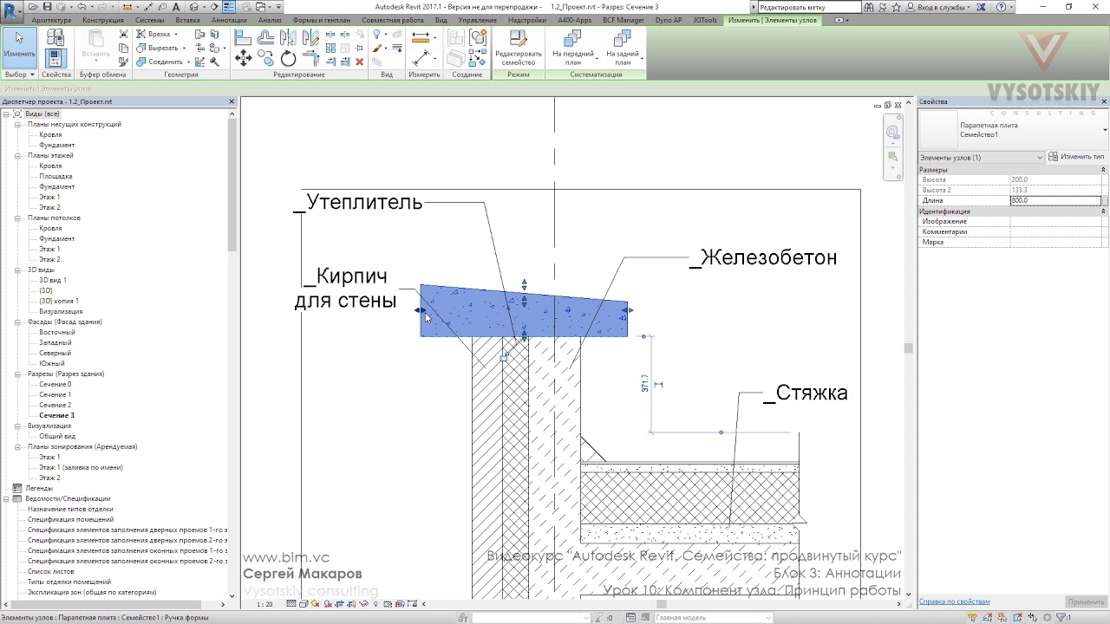
Task: Click the Cut scissors icon in Буфер обмена
Action: click(123, 35)
